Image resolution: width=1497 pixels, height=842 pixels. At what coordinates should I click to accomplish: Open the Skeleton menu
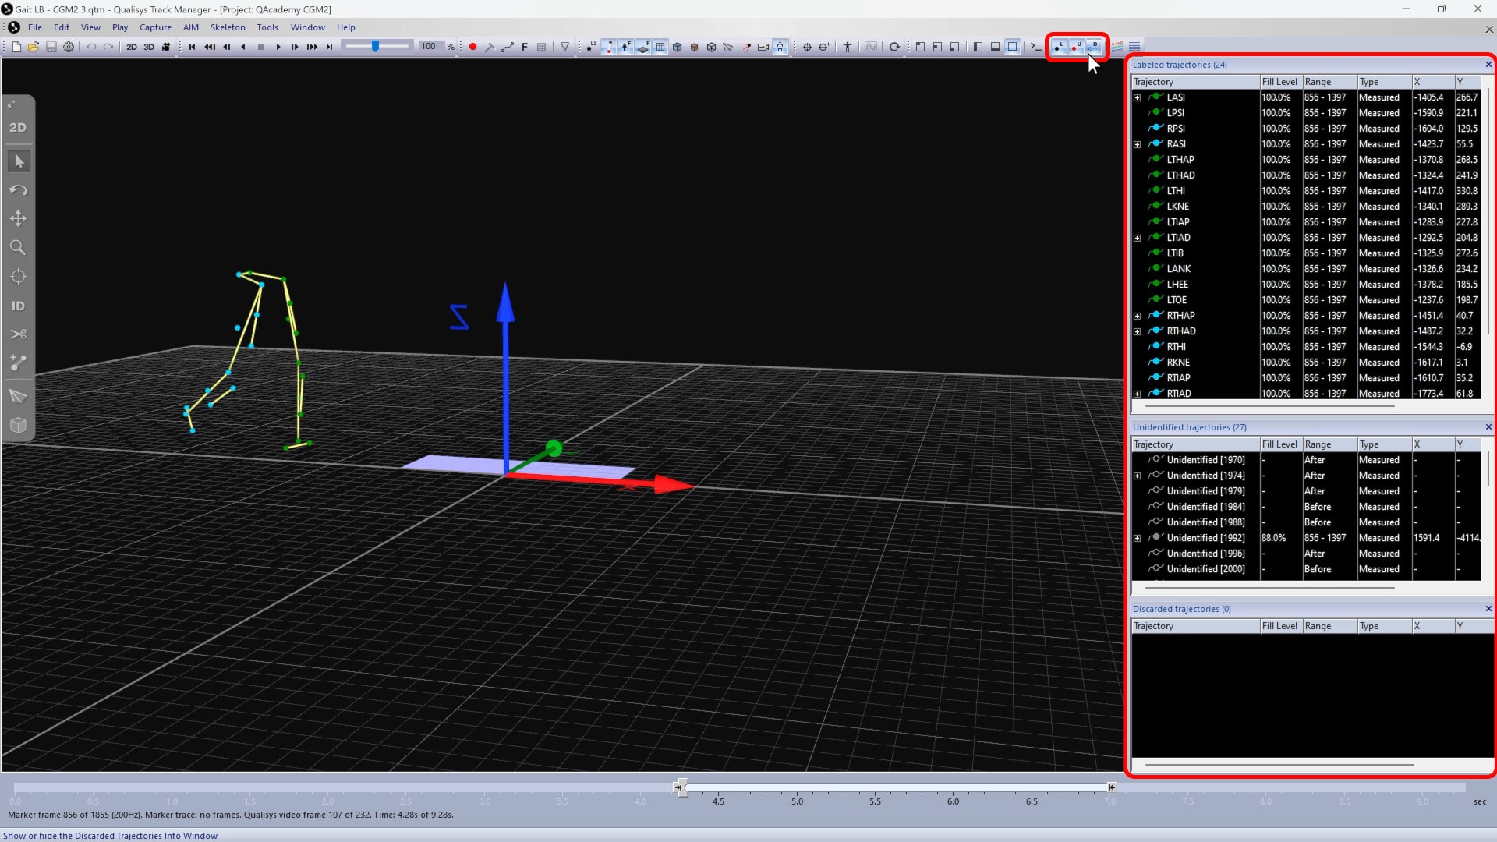point(228,27)
